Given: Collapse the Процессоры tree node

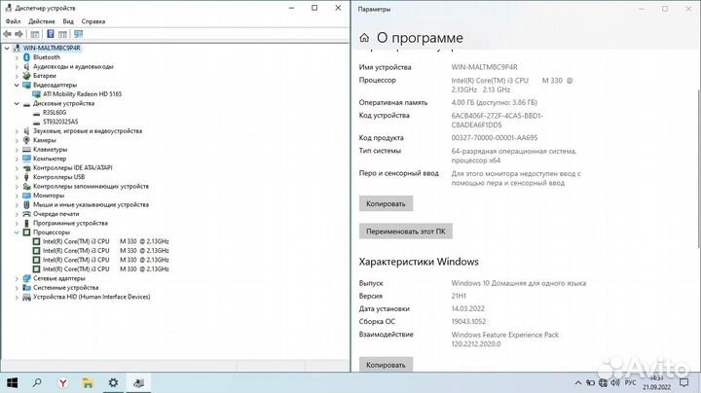Looking at the screenshot, I should pos(18,232).
